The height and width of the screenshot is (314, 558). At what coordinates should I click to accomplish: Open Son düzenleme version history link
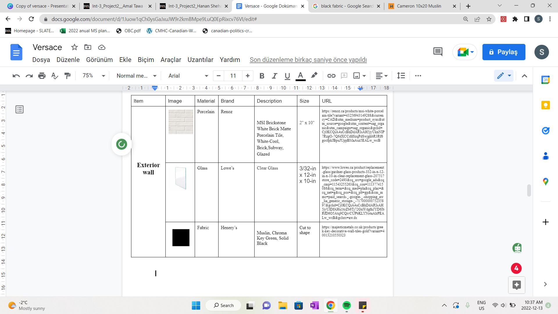tap(308, 60)
